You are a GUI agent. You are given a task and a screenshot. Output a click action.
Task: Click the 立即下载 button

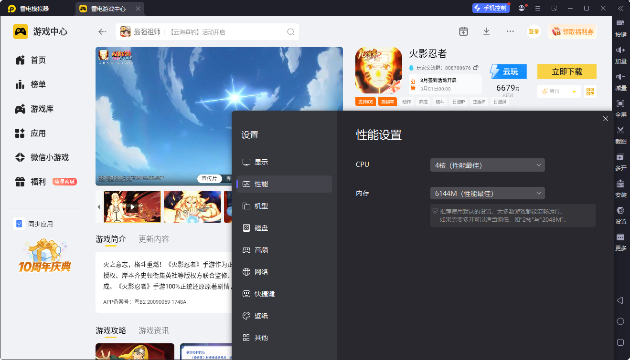(567, 72)
